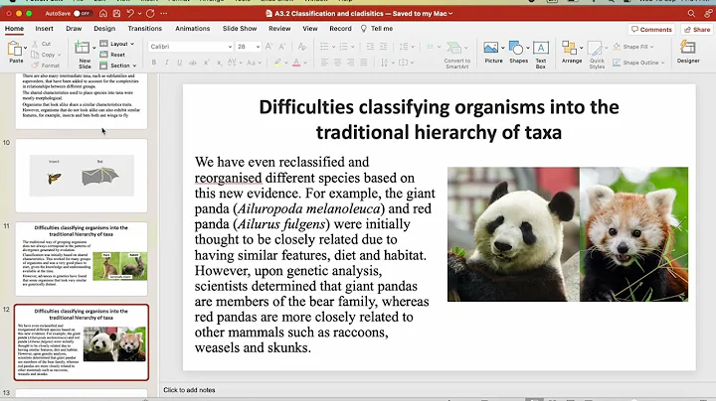Screen dimensions: 716x401
Task: Toggle Strikethrough formatting
Action: [193, 63]
